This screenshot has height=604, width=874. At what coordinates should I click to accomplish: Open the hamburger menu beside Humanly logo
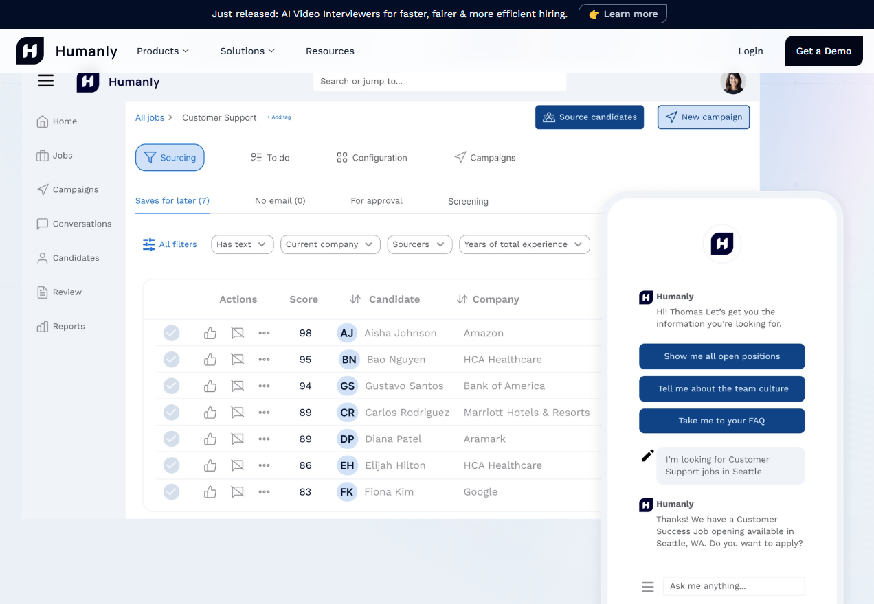pyautogui.click(x=46, y=81)
